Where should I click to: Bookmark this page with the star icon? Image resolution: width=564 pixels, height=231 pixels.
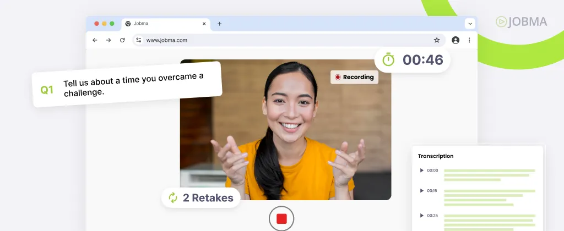437,40
